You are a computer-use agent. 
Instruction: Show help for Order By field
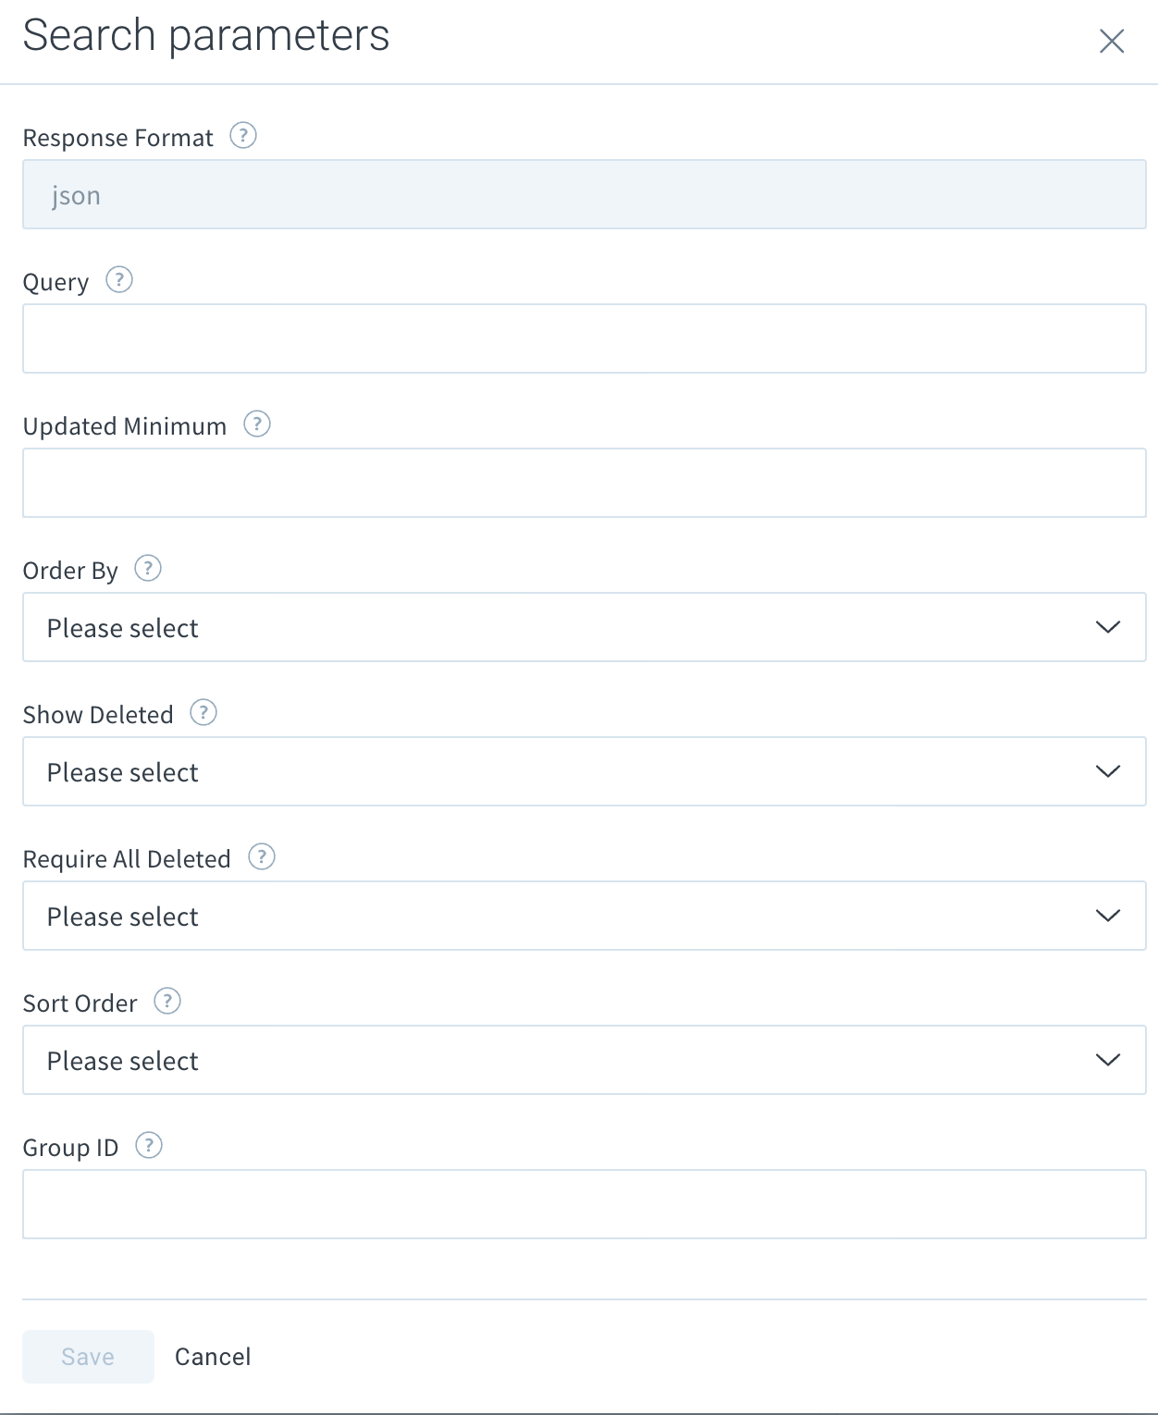(x=148, y=569)
